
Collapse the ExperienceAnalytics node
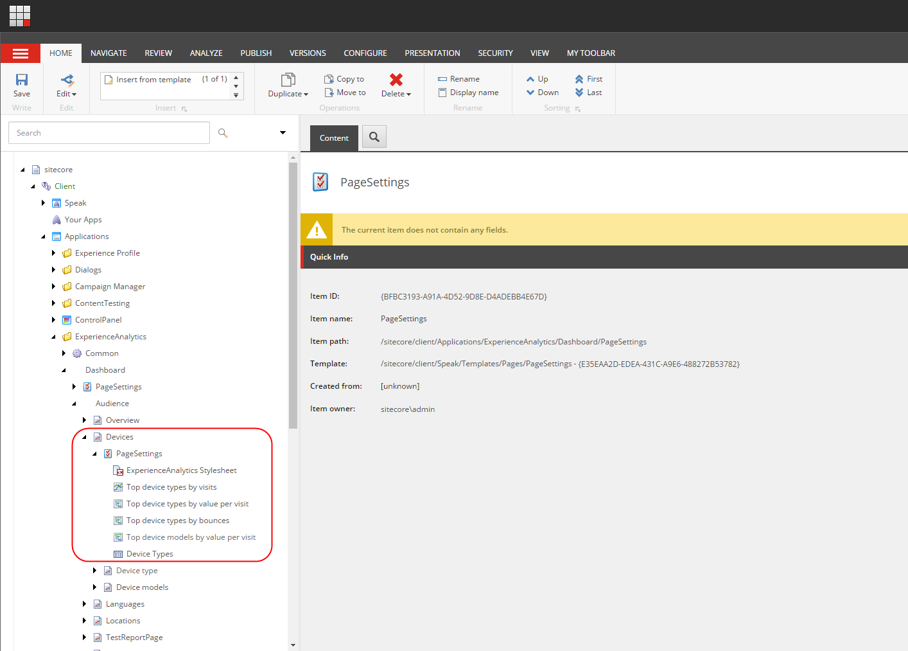coord(53,337)
